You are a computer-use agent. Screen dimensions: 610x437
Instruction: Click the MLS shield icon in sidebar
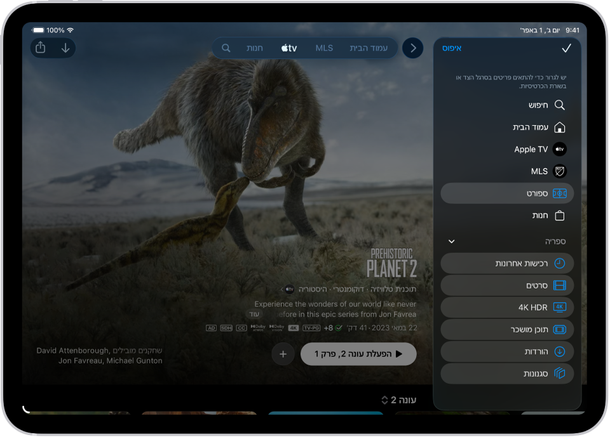[559, 171]
